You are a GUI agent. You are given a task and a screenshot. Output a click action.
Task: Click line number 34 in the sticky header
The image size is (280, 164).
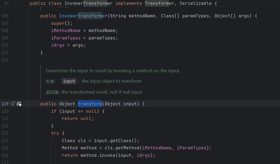[x=6, y=3]
